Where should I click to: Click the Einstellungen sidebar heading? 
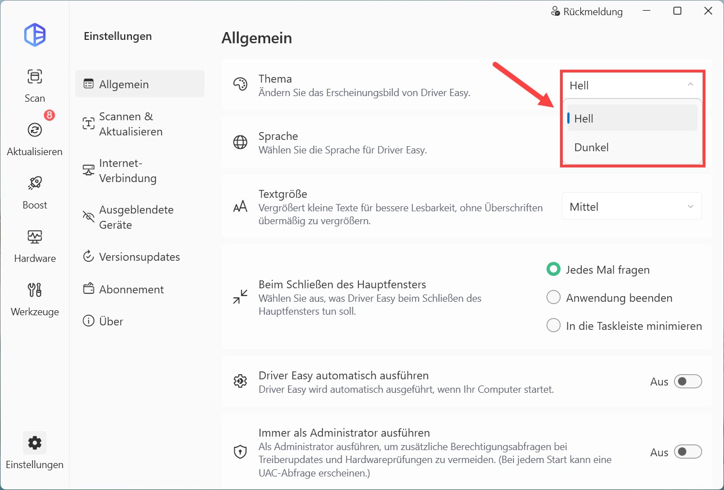[118, 36]
